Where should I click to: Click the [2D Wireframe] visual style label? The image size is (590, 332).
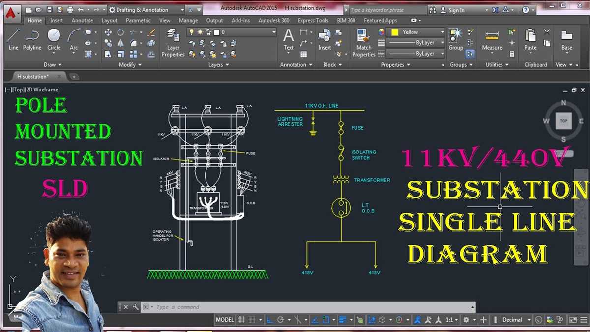tap(42, 90)
